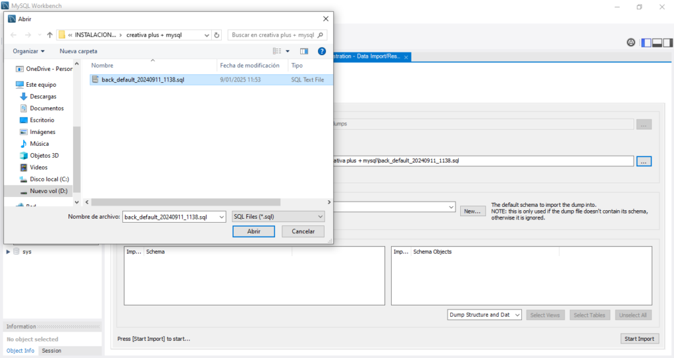
Task: Open the Descargas folder
Action: coord(38,97)
